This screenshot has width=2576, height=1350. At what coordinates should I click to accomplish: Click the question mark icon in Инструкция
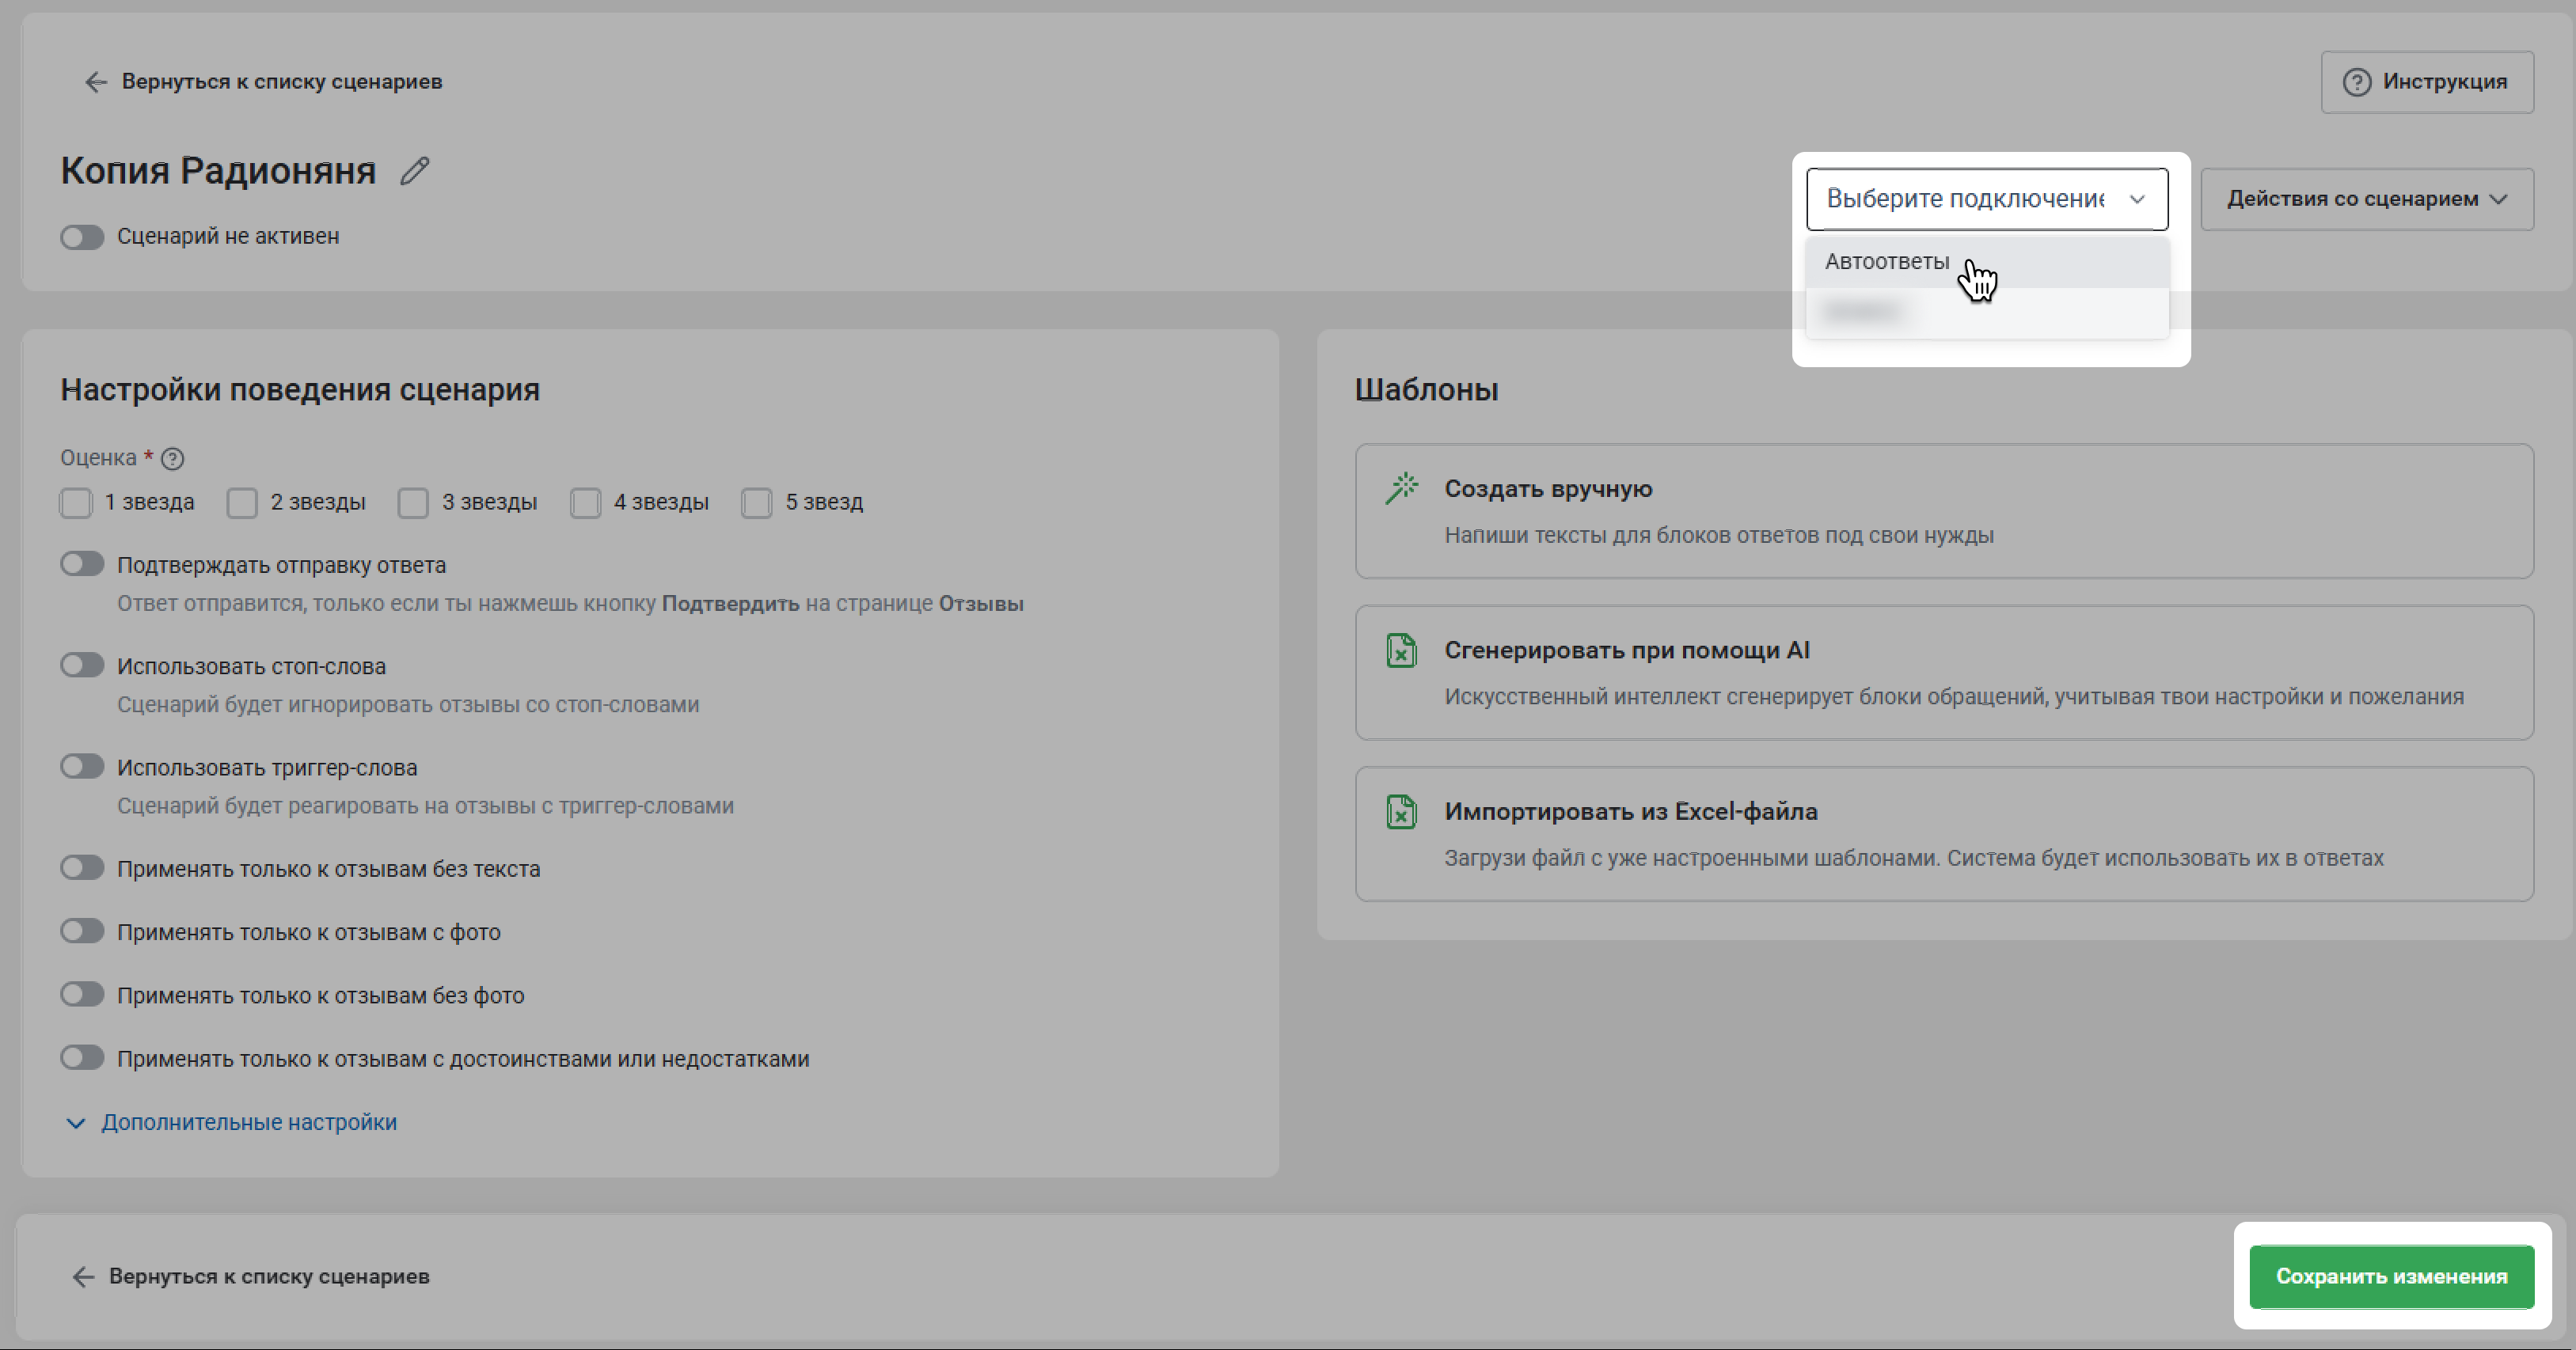coord(2357,82)
